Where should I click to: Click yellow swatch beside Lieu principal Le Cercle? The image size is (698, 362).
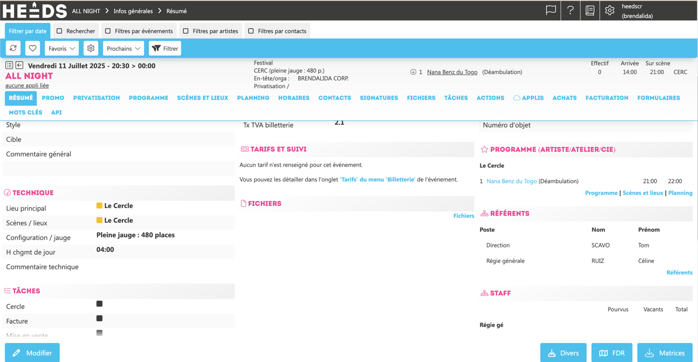coord(100,206)
